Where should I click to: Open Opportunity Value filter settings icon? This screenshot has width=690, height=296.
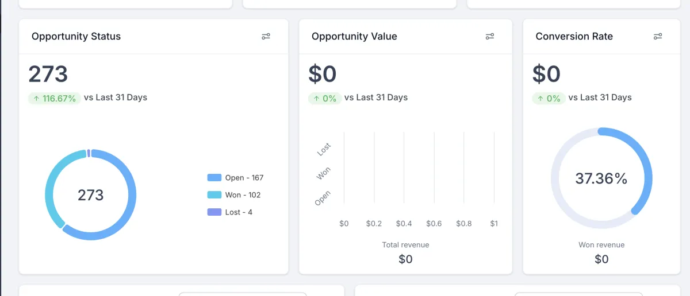coord(489,36)
